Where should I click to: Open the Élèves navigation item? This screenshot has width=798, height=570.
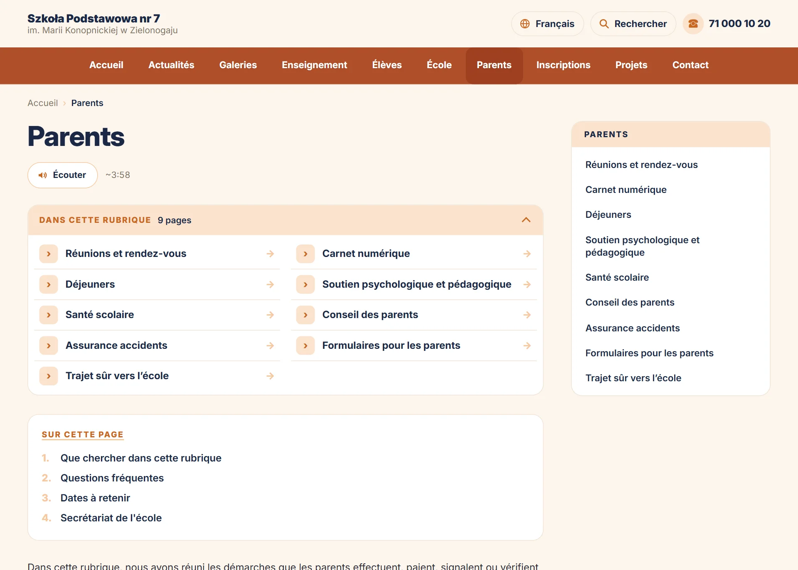(x=387, y=65)
